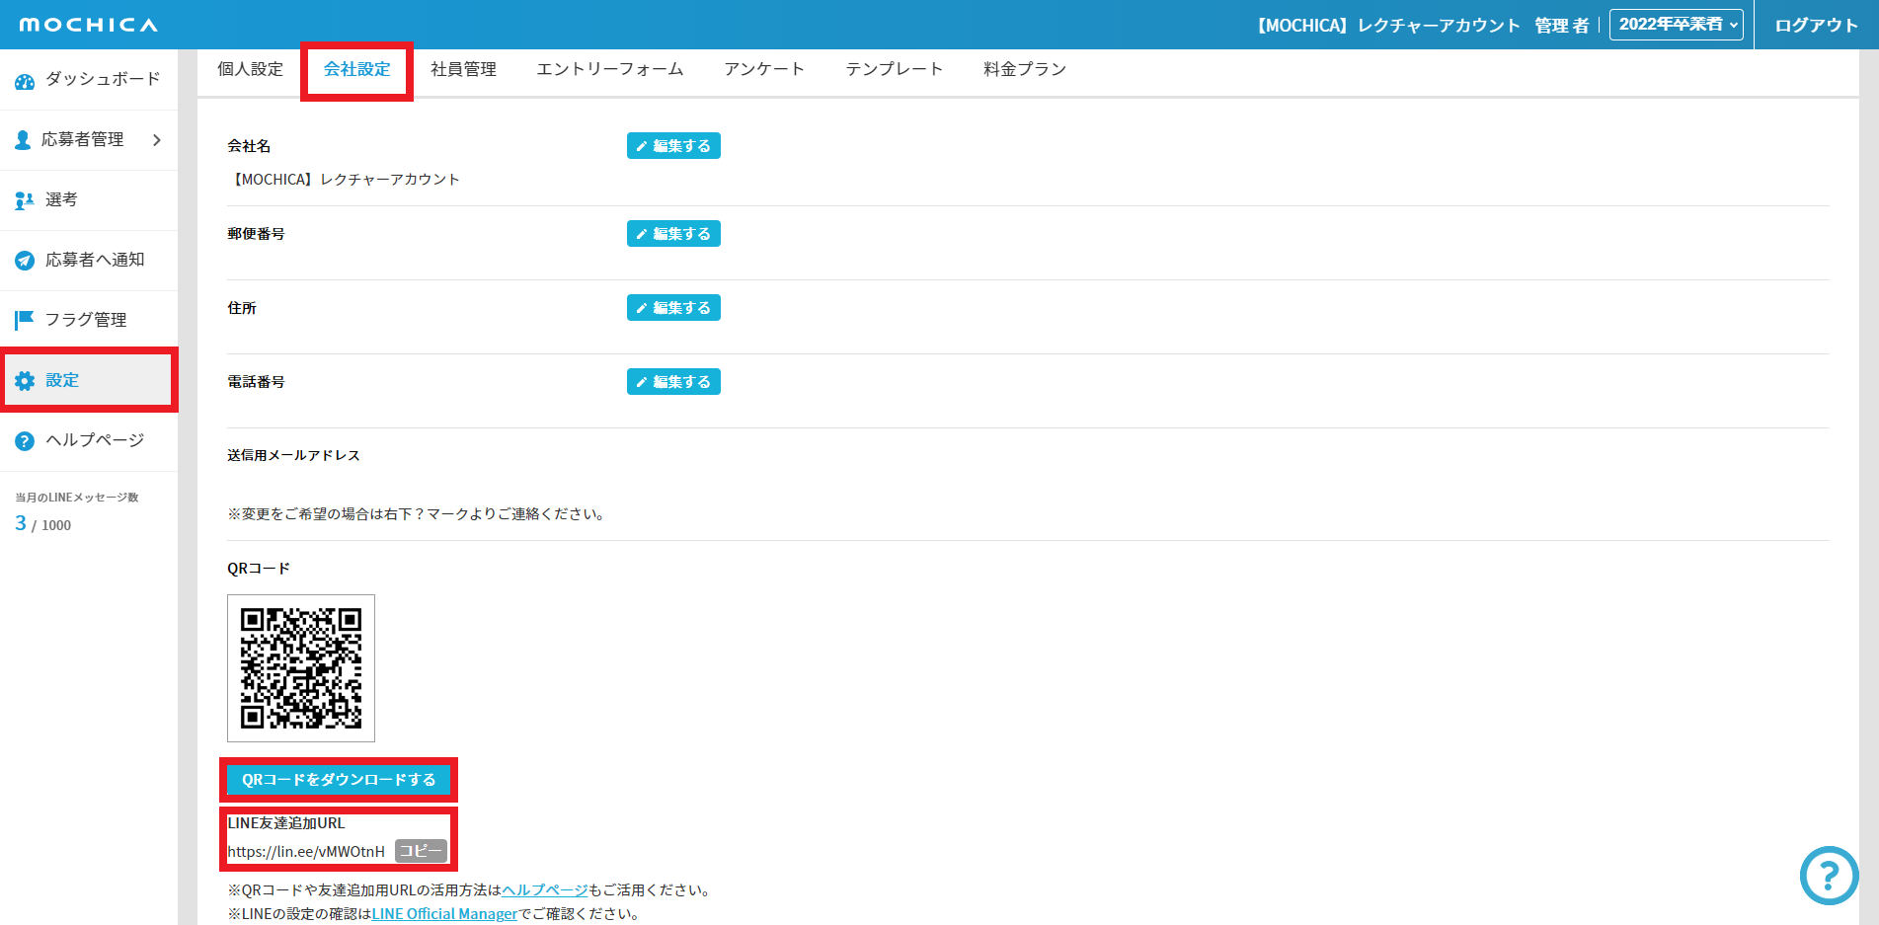Click the flag management icon

coord(25,320)
